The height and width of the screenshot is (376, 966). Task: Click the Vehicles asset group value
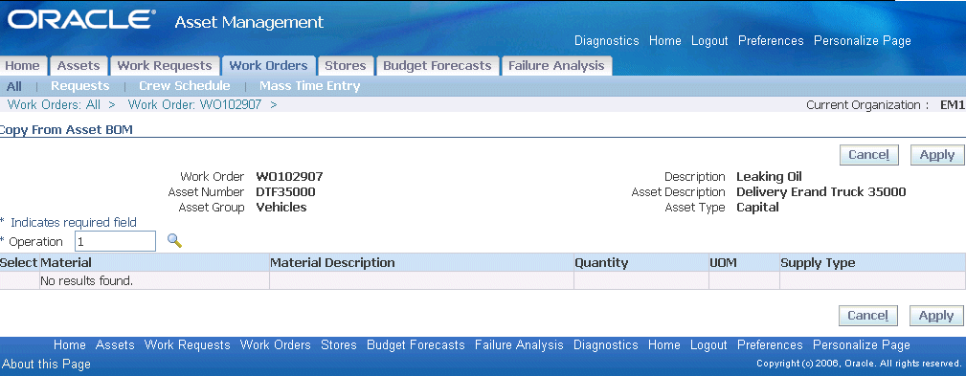click(281, 208)
